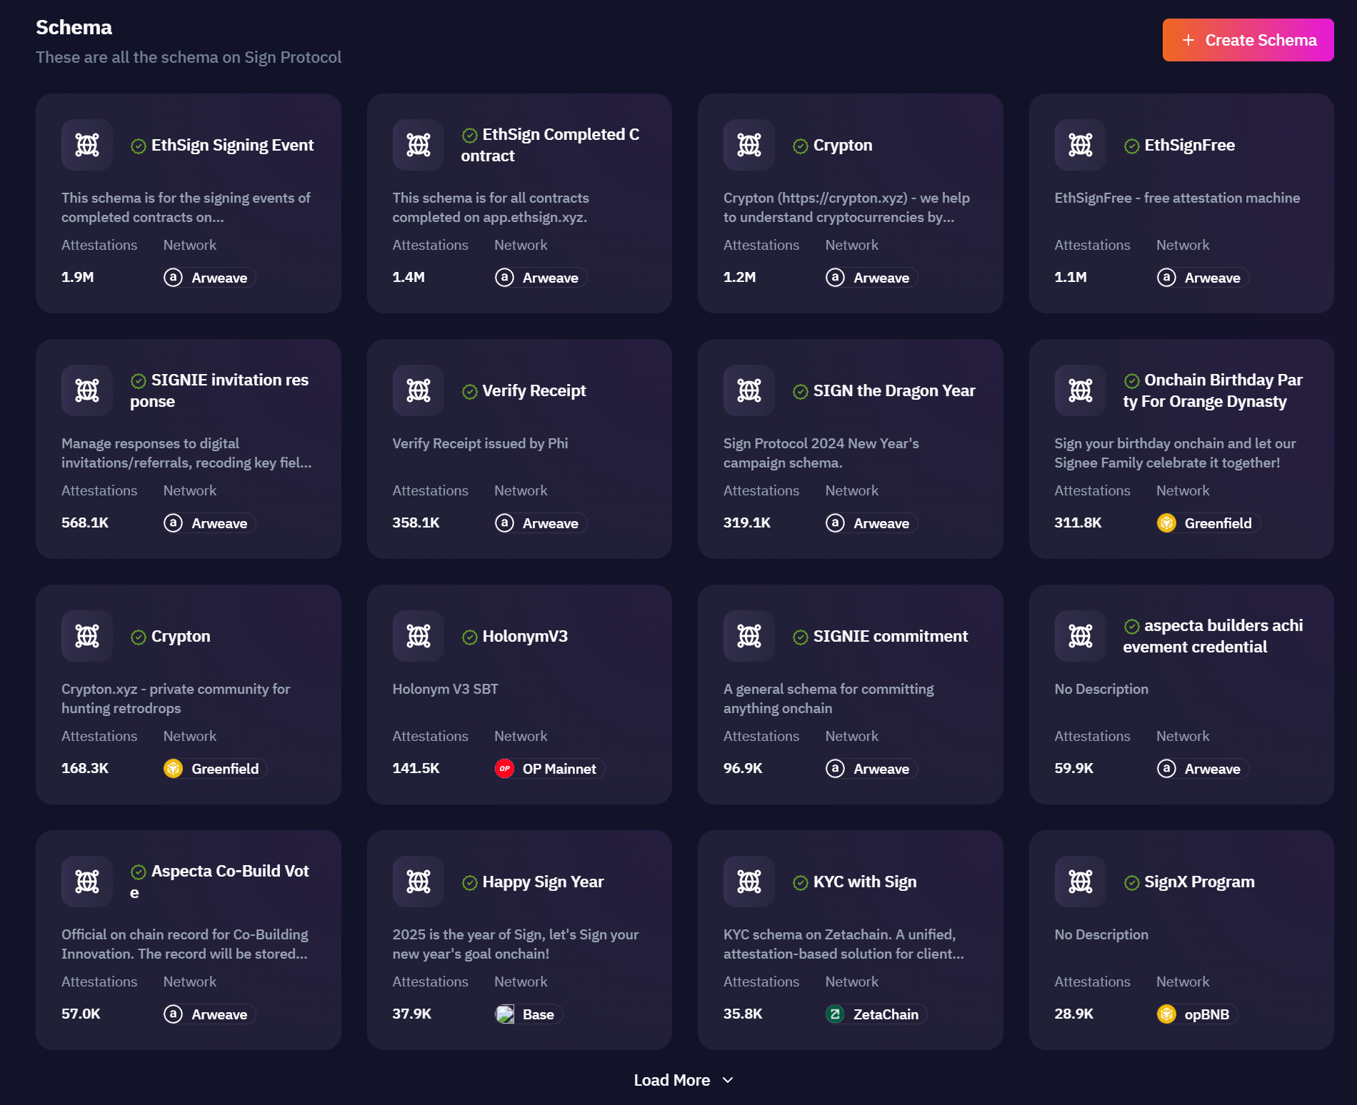Image resolution: width=1357 pixels, height=1105 pixels.
Task: Click schema icon on Crypton 1.2M card
Action: click(749, 145)
